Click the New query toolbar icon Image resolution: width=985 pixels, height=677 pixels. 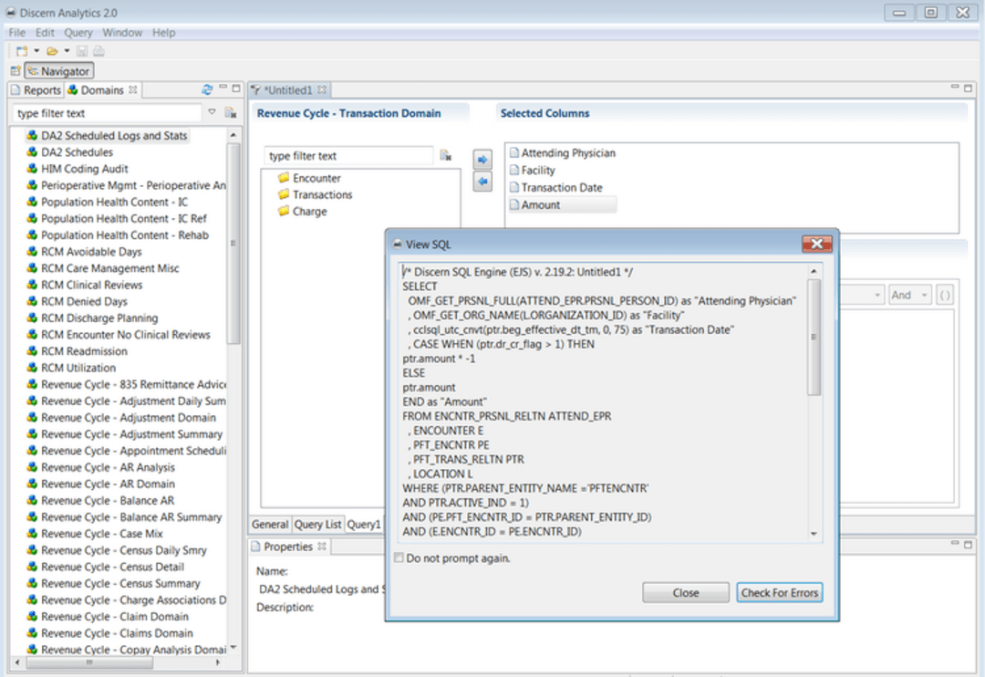pyautogui.click(x=21, y=51)
